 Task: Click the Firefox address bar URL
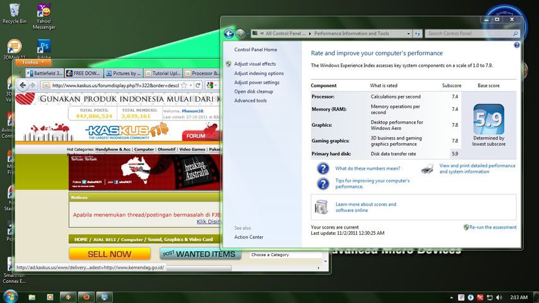pos(115,85)
